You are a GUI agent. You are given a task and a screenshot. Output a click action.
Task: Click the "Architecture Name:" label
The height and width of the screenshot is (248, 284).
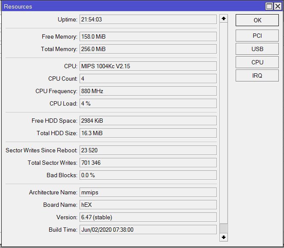click(x=53, y=192)
